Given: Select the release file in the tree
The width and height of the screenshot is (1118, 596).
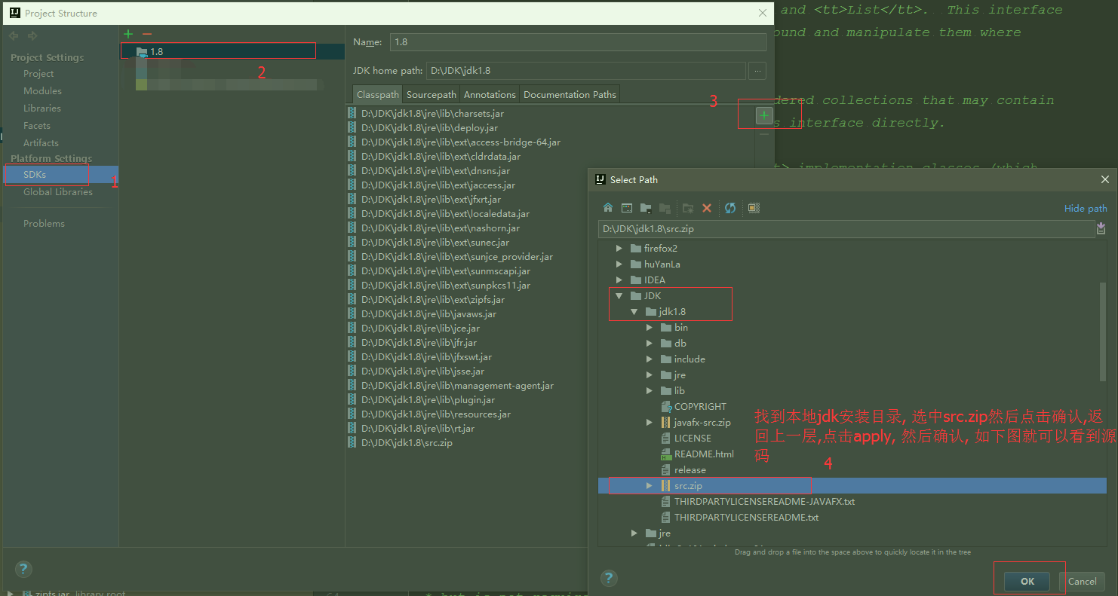Looking at the screenshot, I should (690, 469).
